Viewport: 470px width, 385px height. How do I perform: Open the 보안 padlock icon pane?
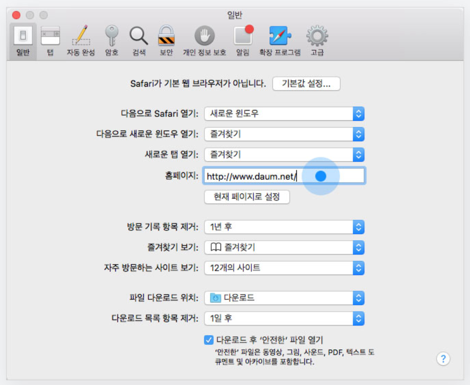click(166, 41)
